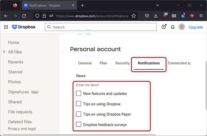Go to Home in sidebar
207x136 pixels.
pyautogui.click(x=14, y=42)
